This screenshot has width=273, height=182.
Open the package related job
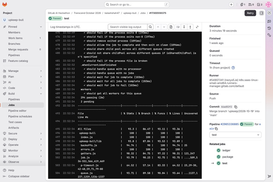[228, 157]
